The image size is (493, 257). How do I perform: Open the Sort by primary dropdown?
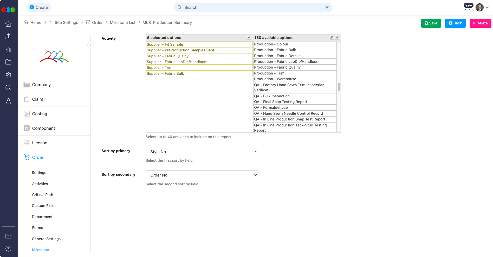(x=202, y=151)
